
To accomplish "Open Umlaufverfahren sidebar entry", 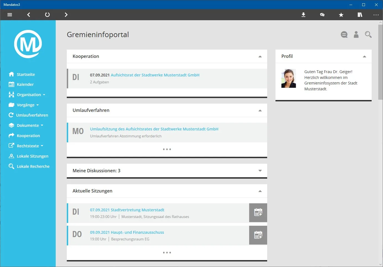I will pos(32,115).
